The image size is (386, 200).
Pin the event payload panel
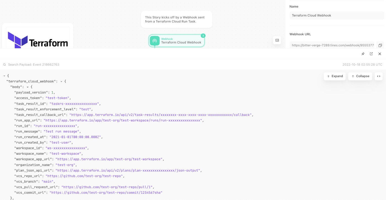click(x=363, y=54)
